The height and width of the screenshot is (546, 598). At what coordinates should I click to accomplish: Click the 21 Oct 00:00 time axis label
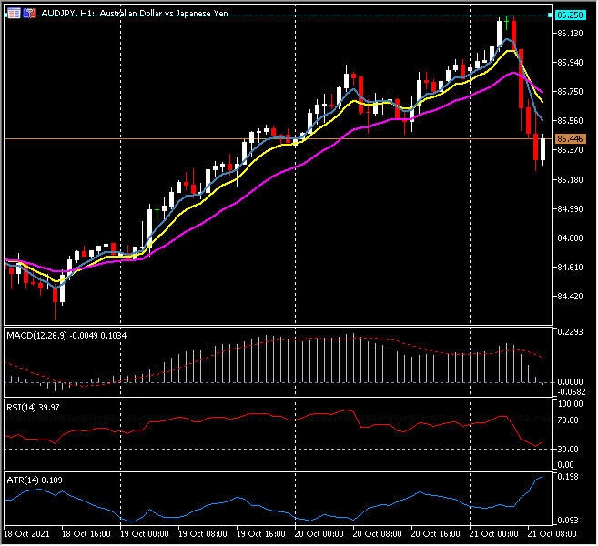click(x=494, y=534)
